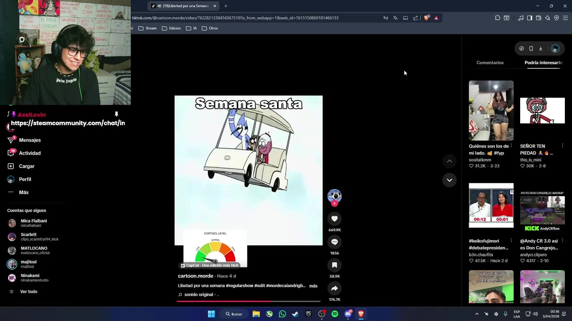Open the Brave hamburger main menu

click(x=565, y=18)
